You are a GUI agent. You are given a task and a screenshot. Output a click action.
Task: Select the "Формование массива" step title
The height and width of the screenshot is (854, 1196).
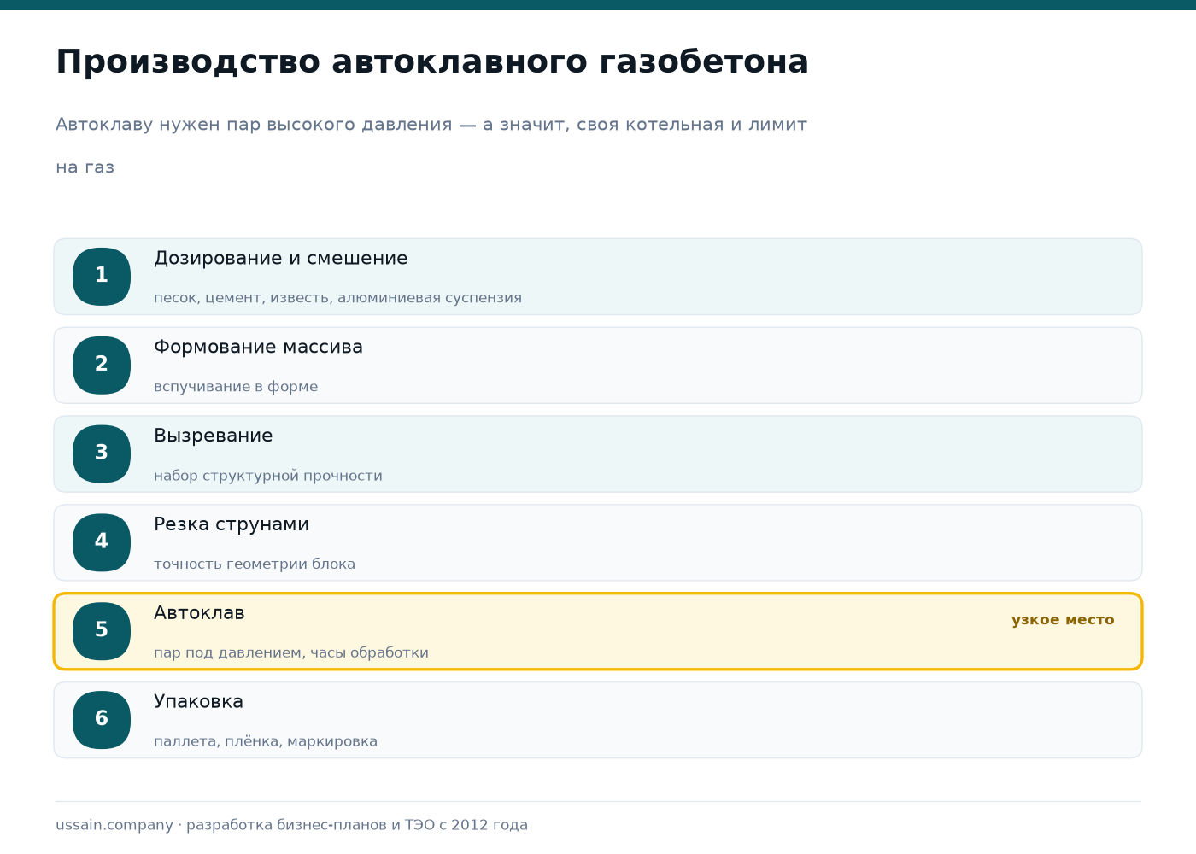(258, 348)
